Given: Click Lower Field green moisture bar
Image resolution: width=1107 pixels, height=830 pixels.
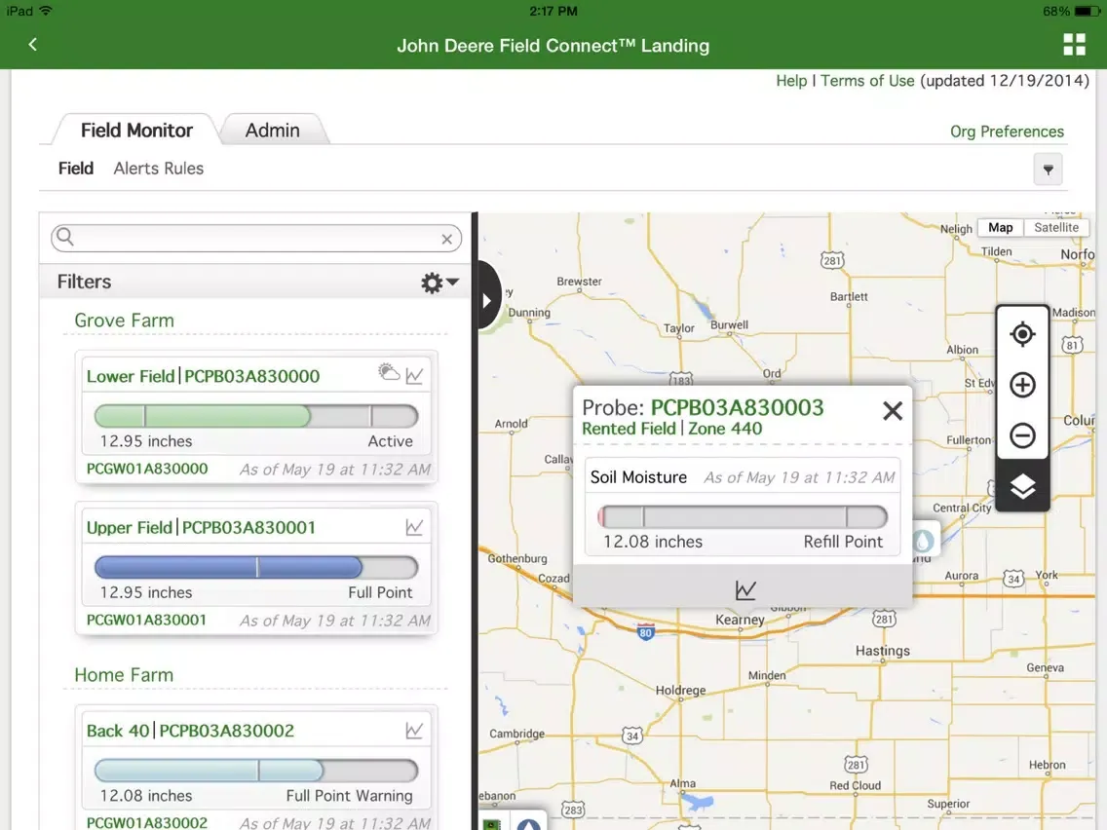Looking at the screenshot, I should pos(256,416).
